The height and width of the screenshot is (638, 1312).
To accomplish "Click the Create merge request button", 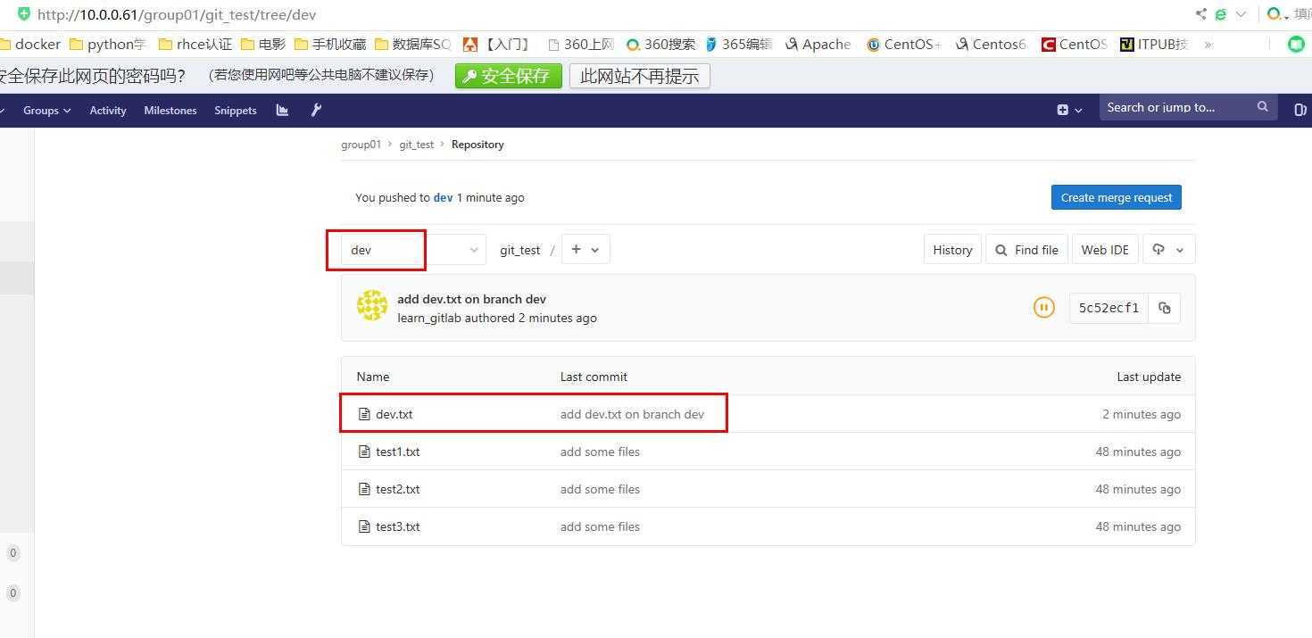I will coord(1116,197).
